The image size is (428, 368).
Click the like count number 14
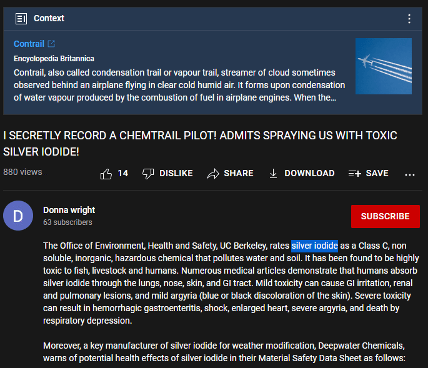pos(123,174)
